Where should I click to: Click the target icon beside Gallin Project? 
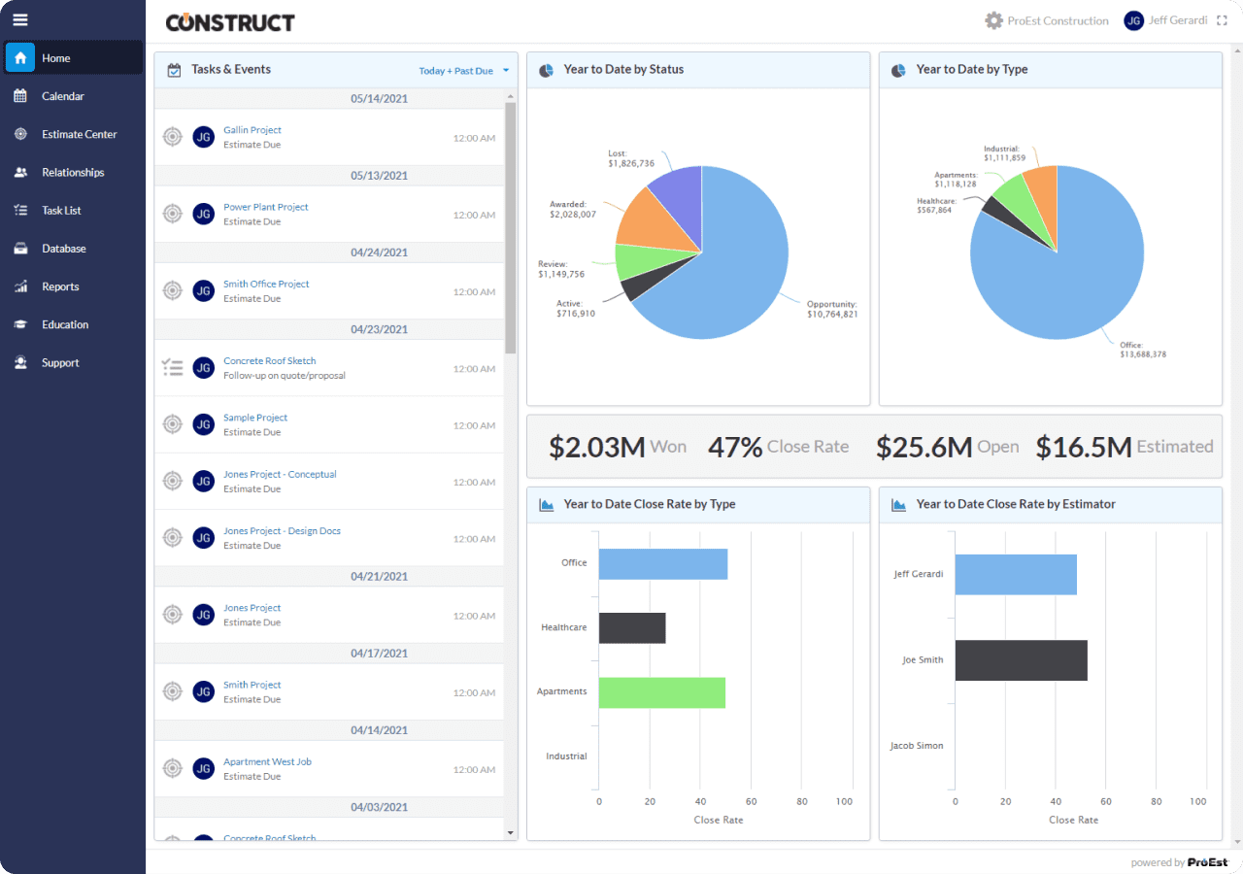pyautogui.click(x=173, y=137)
